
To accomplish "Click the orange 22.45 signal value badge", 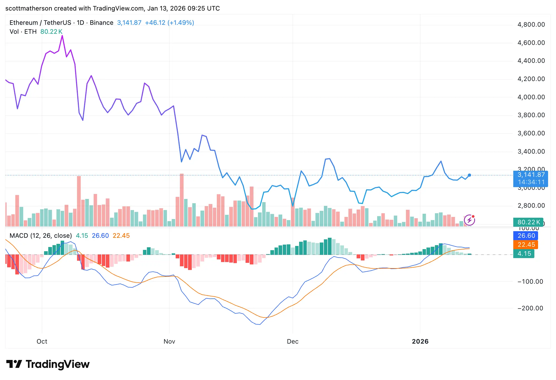I will click(x=526, y=245).
